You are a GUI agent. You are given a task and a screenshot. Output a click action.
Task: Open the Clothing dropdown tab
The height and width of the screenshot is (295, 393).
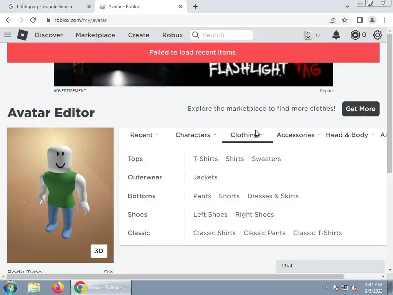(248, 135)
